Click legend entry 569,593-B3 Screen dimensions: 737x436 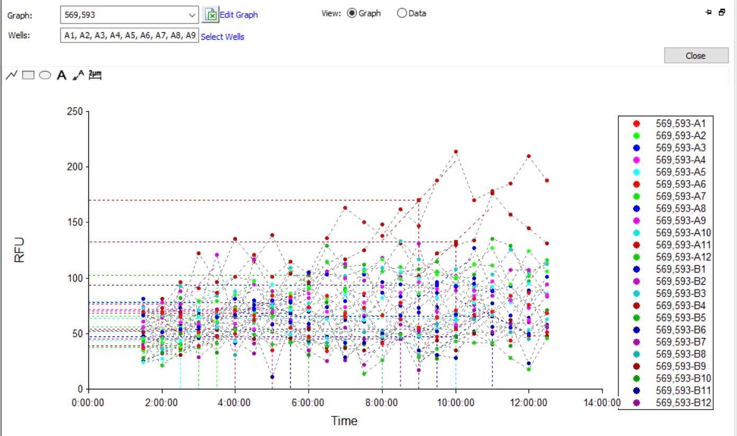pyautogui.click(x=681, y=293)
